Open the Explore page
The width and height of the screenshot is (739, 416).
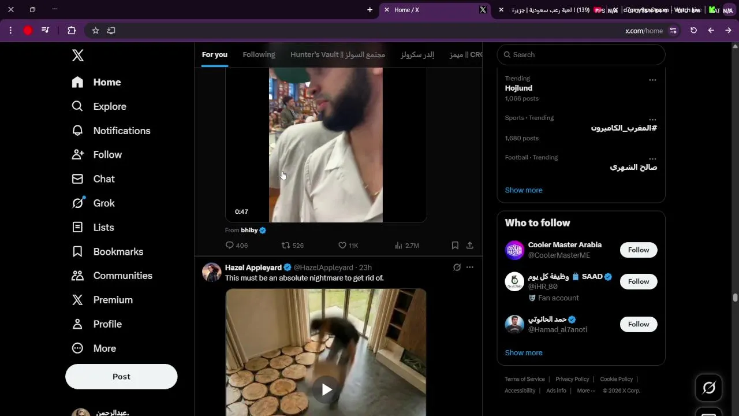tap(99, 106)
